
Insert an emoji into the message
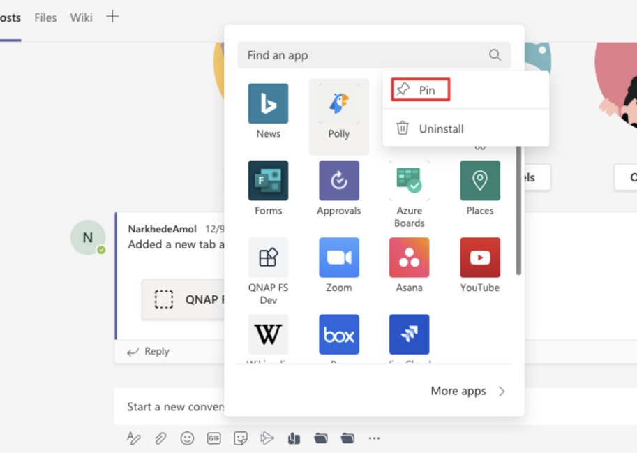[187, 438]
